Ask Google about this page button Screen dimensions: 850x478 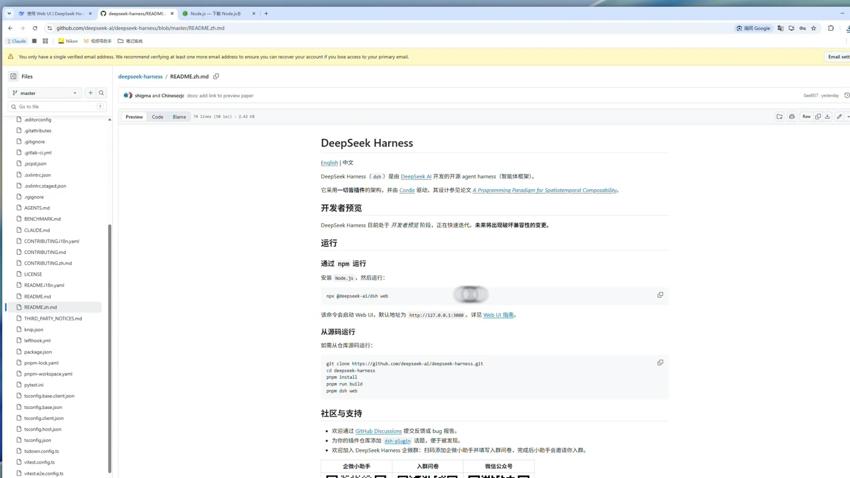(753, 28)
